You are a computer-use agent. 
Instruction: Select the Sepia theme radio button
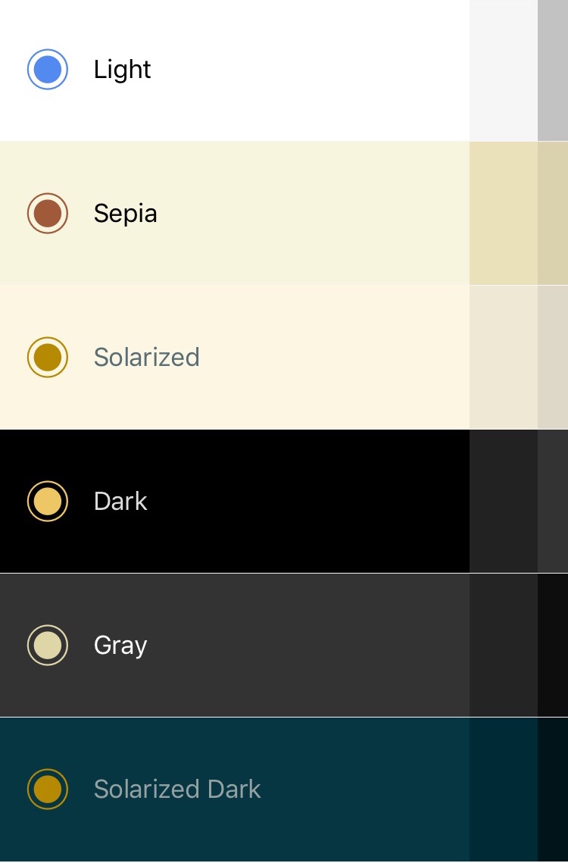pos(48,214)
